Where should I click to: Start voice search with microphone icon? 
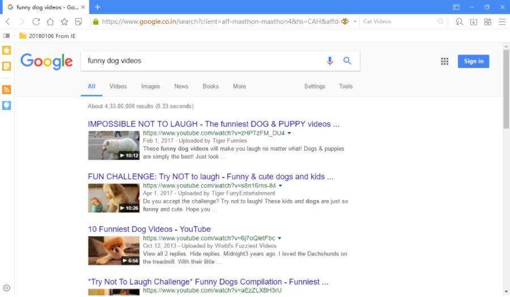(x=330, y=61)
